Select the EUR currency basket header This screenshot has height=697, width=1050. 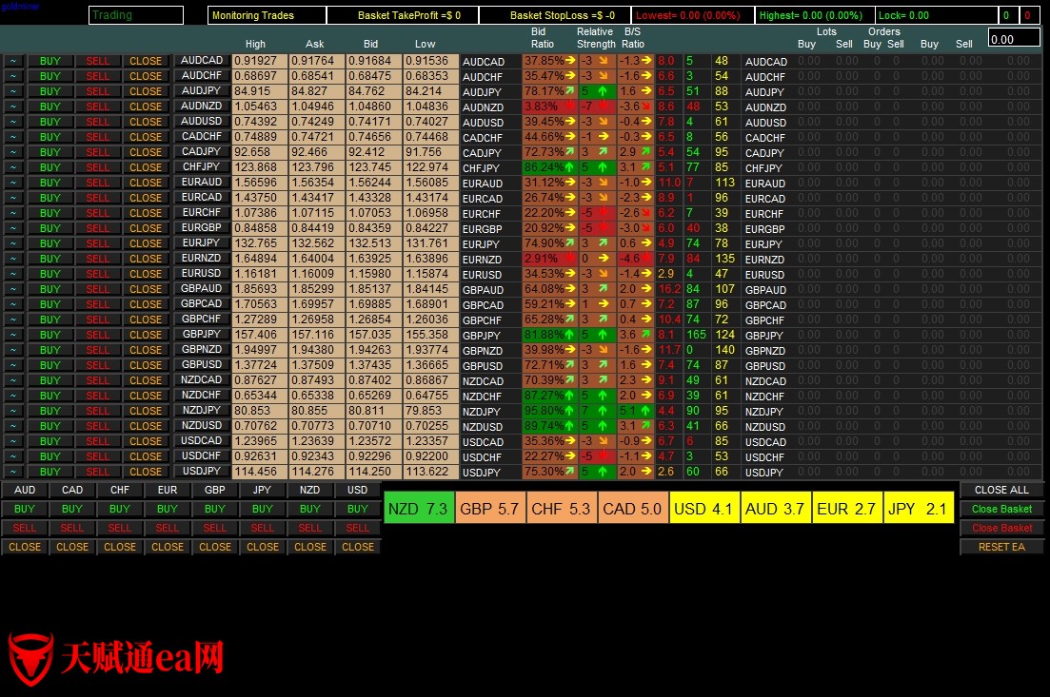pyautogui.click(x=168, y=490)
